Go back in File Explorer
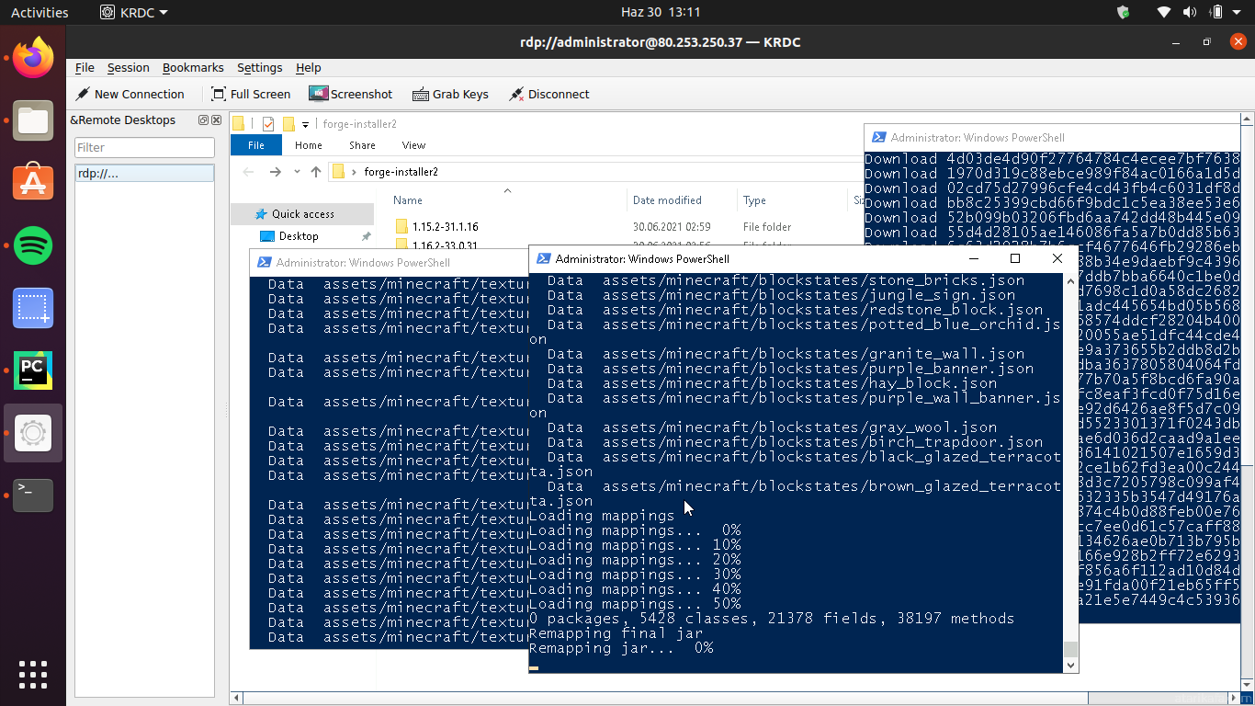Image resolution: width=1255 pixels, height=706 pixels. (x=248, y=172)
